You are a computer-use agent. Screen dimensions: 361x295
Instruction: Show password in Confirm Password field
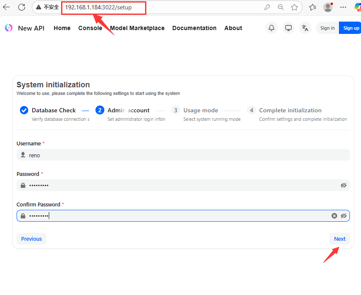point(344,216)
